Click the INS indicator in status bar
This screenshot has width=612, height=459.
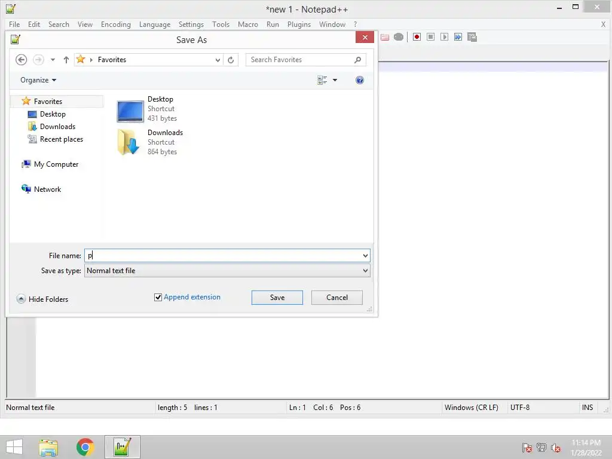click(x=587, y=408)
